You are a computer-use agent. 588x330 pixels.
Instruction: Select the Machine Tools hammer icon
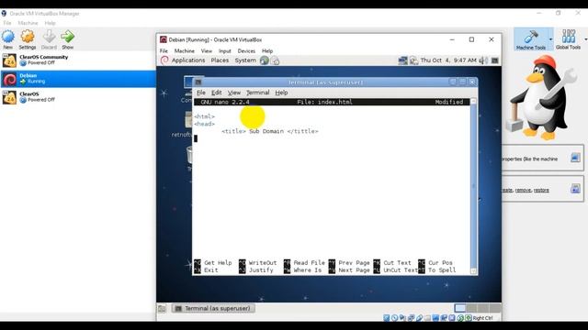click(531, 37)
